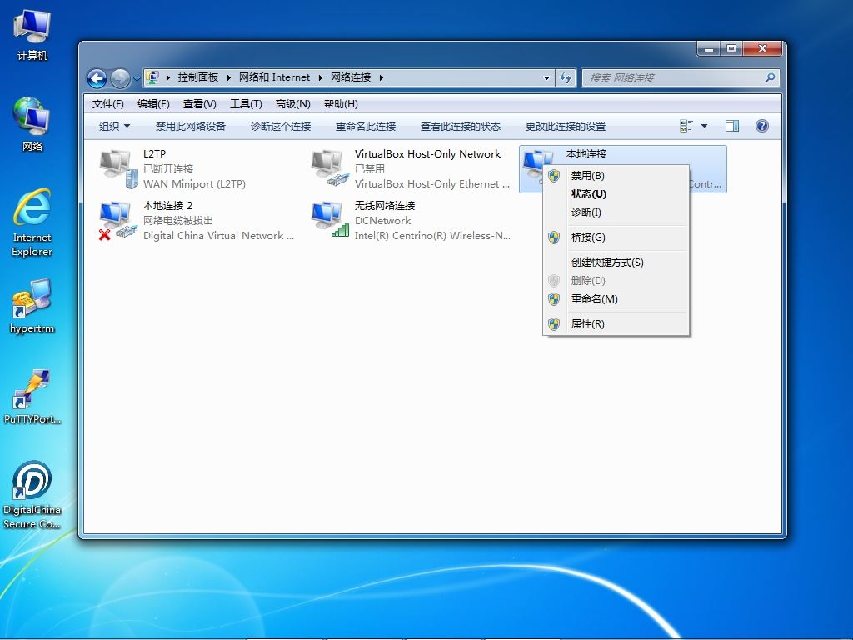Click Intel(R) Centrino(R) Wireless-N adapter text
Image resolution: width=853 pixels, height=640 pixels.
click(x=432, y=236)
